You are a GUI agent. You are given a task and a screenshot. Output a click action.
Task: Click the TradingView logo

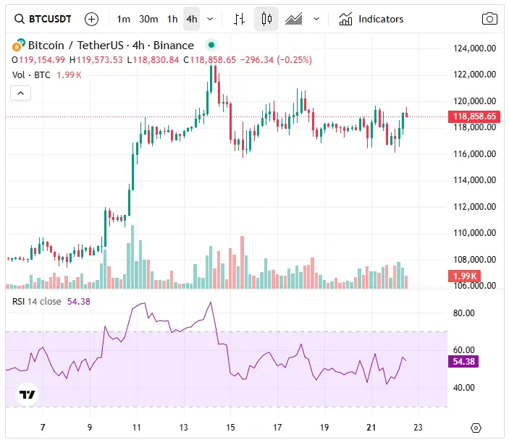(x=28, y=394)
